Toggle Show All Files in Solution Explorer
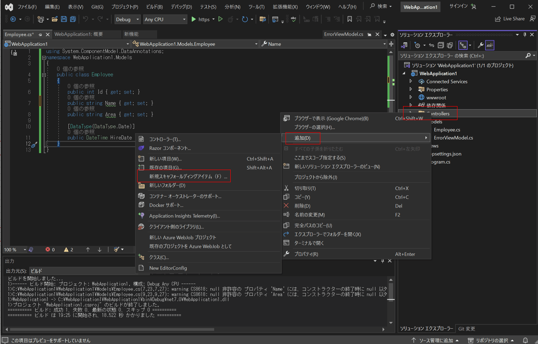Image resolution: width=538 pixels, height=344 pixels. point(450,45)
